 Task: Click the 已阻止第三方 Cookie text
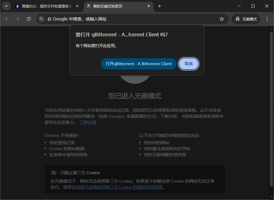(80, 173)
